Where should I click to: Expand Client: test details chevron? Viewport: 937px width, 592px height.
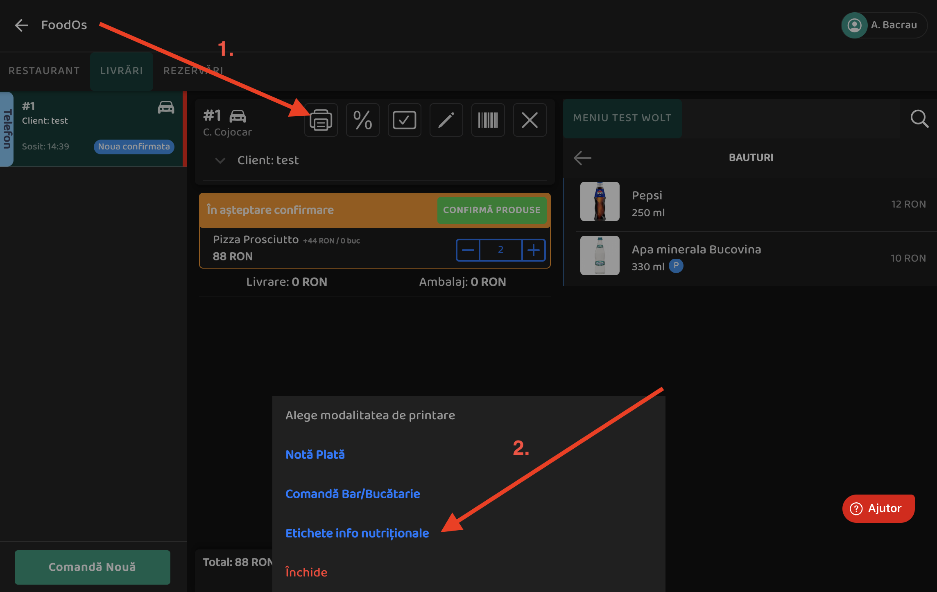220,160
